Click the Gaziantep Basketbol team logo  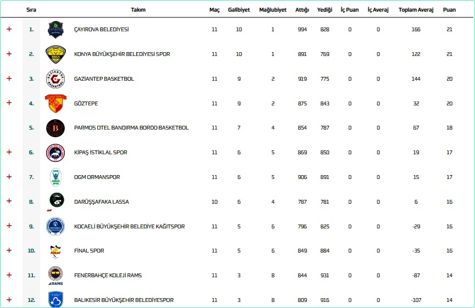55,79
